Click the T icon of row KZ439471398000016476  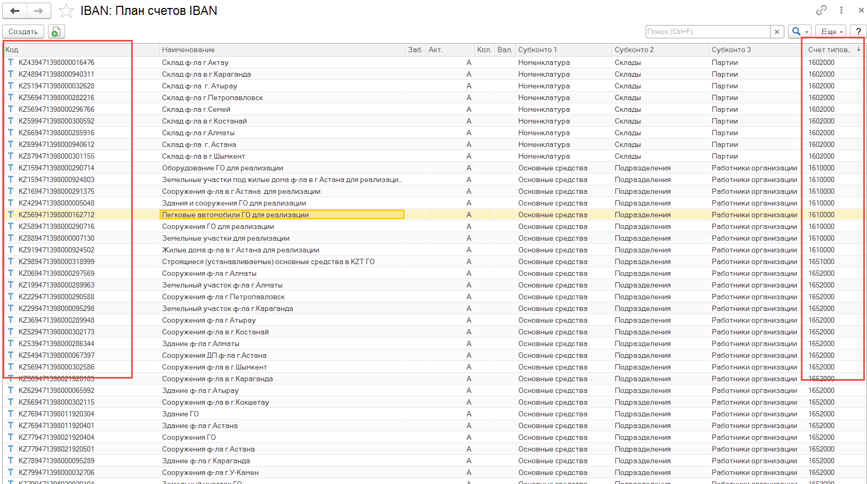click(11, 62)
